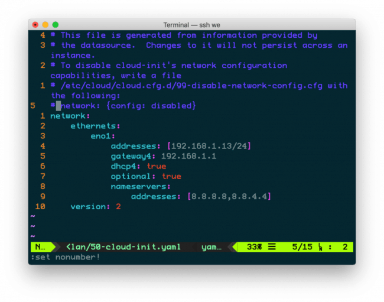Click the green fullscreen window button
The width and height of the screenshot is (384, 302).
56,25
